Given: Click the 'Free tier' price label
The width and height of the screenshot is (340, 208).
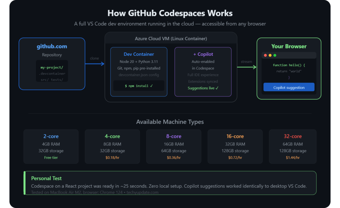Looking at the screenshot, I should (x=51, y=157).
